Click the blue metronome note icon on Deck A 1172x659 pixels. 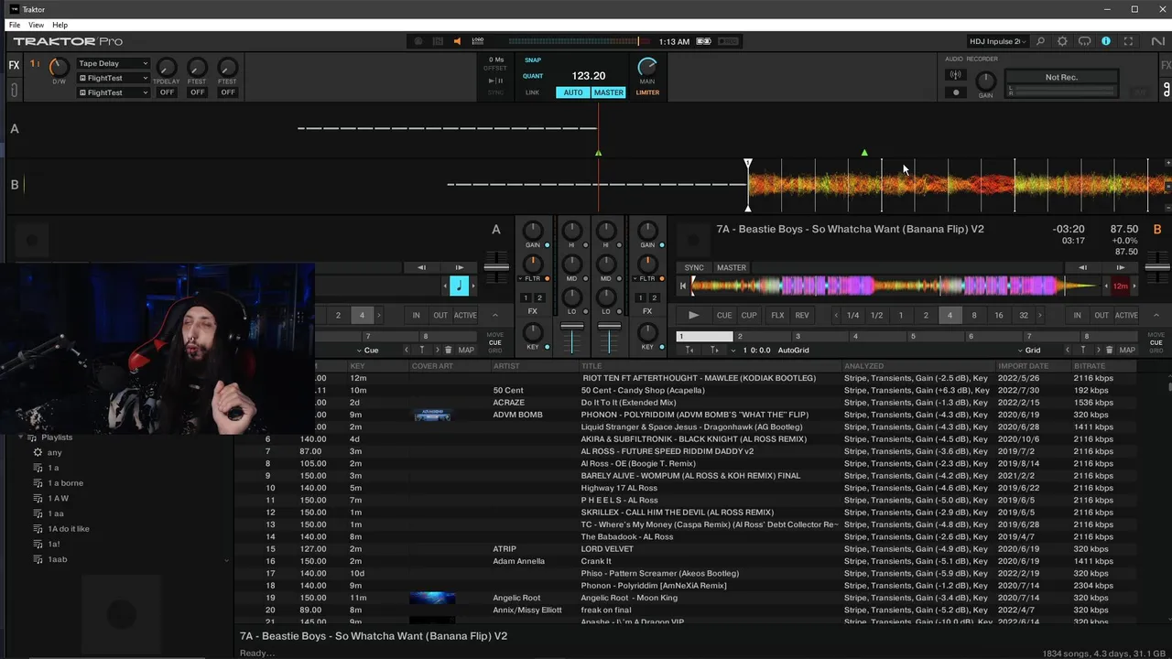click(x=460, y=286)
